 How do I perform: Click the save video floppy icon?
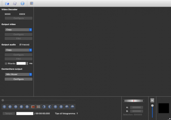click(x=15, y=3)
